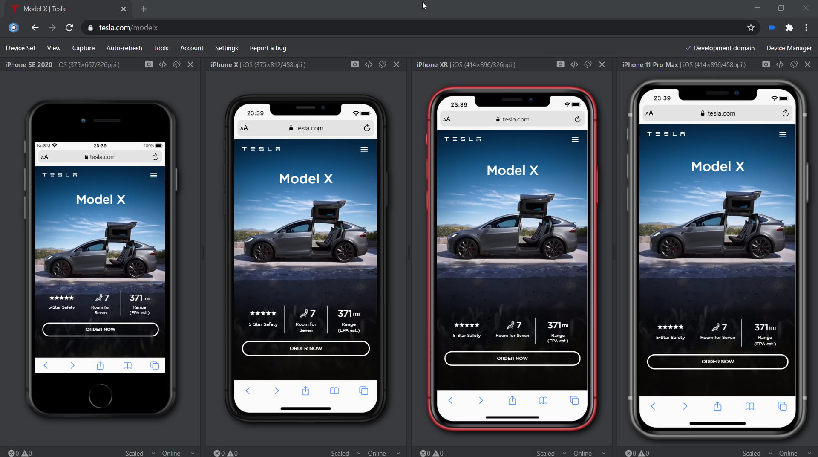Toggle the Development domain checkmark
The image size is (818, 457).
coord(720,48)
